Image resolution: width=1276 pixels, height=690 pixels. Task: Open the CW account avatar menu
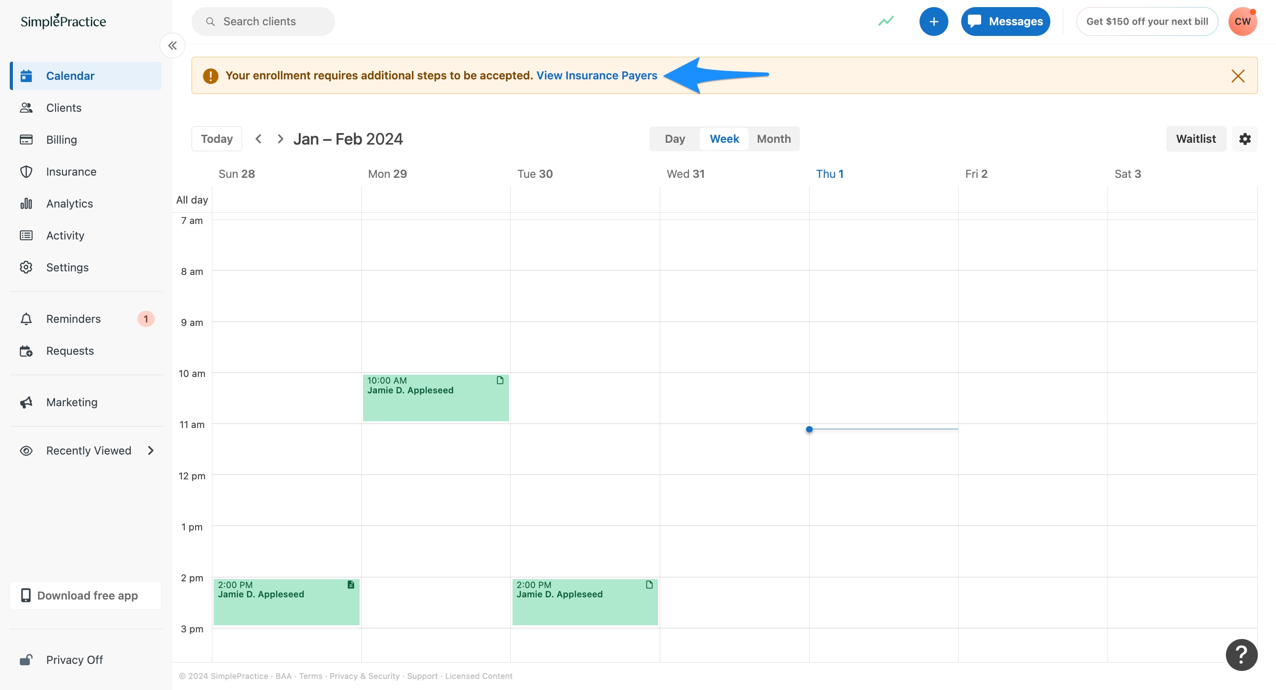[1242, 21]
